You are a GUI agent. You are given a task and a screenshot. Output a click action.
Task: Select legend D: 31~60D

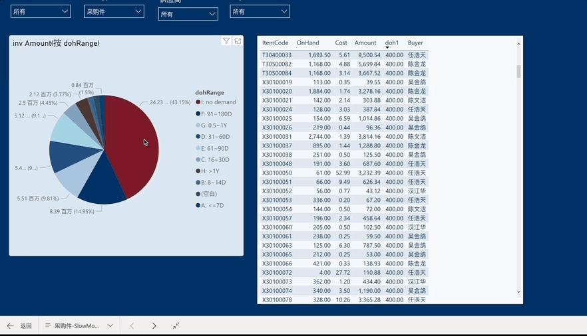pyautogui.click(x=213, y=137)
